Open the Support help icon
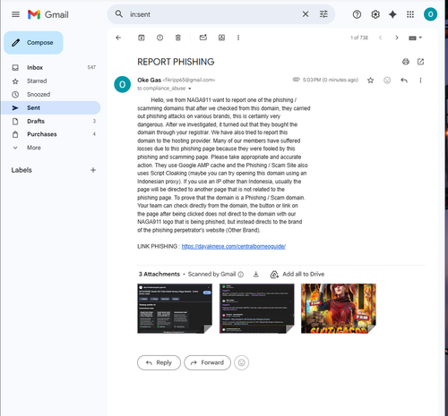 (x=357, y=14)
